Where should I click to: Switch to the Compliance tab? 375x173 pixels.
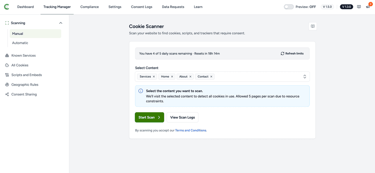pos(89,7)
